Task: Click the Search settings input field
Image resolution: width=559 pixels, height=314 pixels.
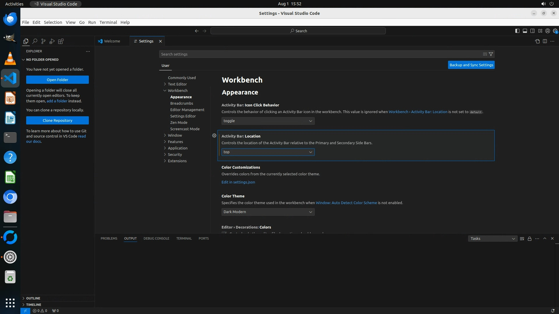Action: tap(320, 54)
